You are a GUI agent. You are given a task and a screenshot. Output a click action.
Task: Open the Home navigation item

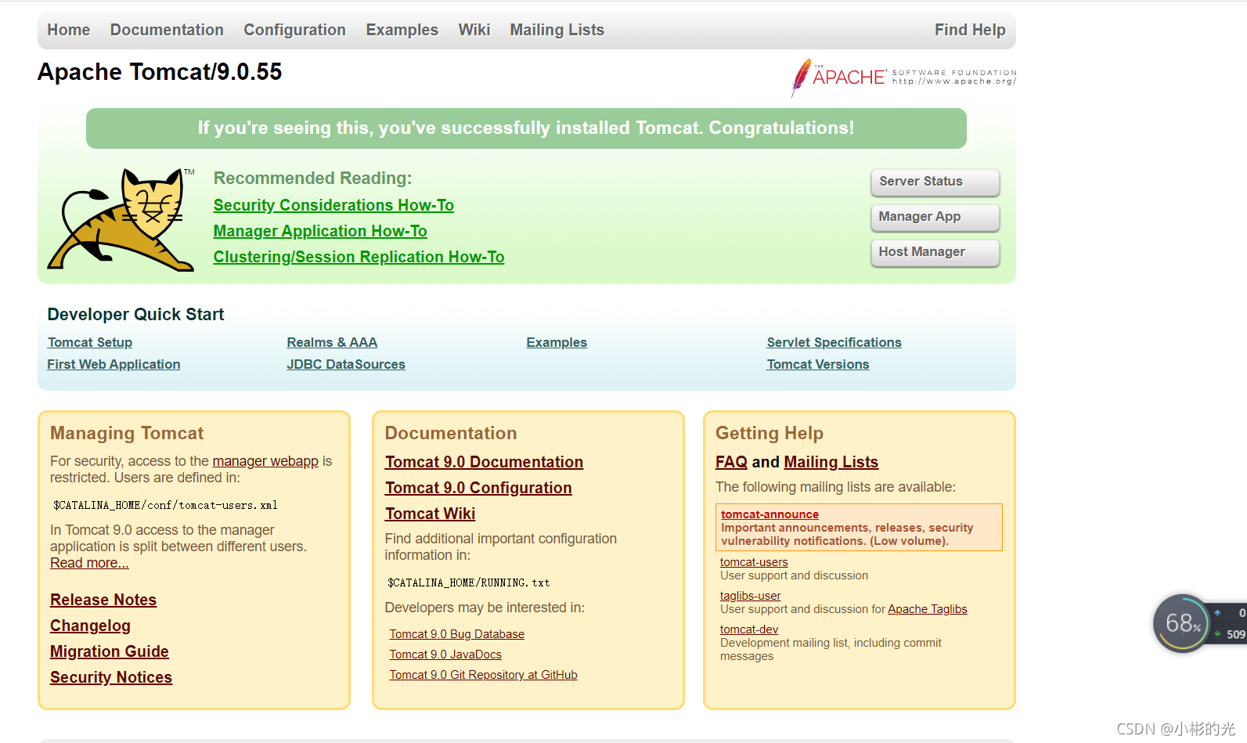(x=69, y=30)
